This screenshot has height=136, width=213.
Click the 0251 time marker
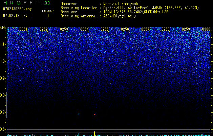[x=23, y=29]
